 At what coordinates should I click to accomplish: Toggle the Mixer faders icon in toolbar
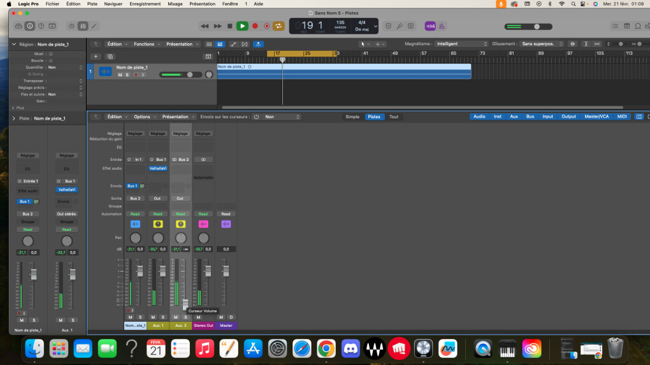[x=83, y=26]
